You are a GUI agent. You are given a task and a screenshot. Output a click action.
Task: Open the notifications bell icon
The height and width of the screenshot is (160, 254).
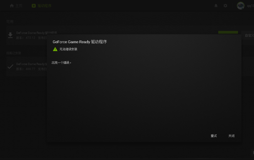216,6
